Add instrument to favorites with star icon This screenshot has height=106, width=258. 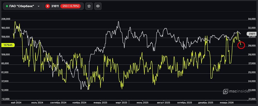pos(89,6)
